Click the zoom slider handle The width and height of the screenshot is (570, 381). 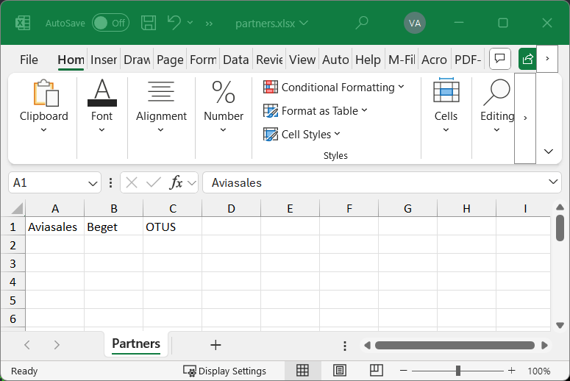pyautogui.click(x=458, y=371)
